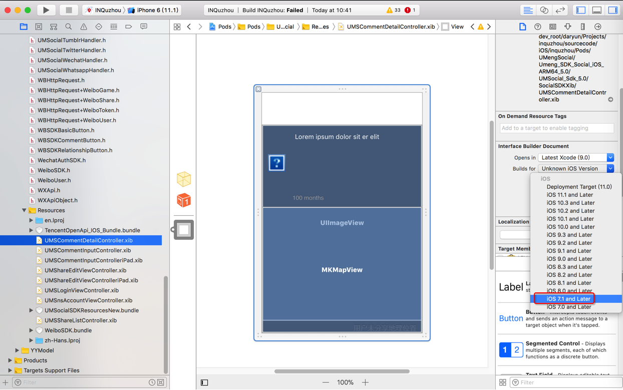Toggle the utilities panel visibility

[x=613, y=10]
